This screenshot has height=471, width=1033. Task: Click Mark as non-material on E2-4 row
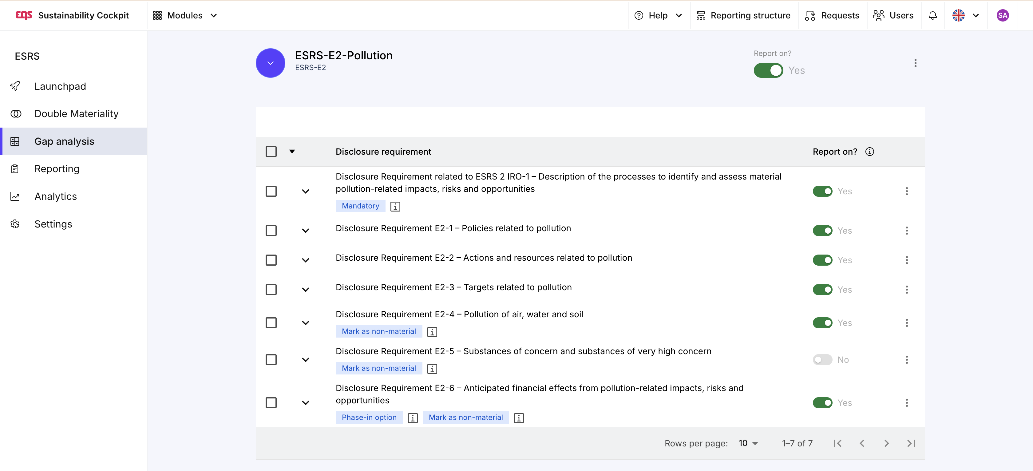point(378,331)
